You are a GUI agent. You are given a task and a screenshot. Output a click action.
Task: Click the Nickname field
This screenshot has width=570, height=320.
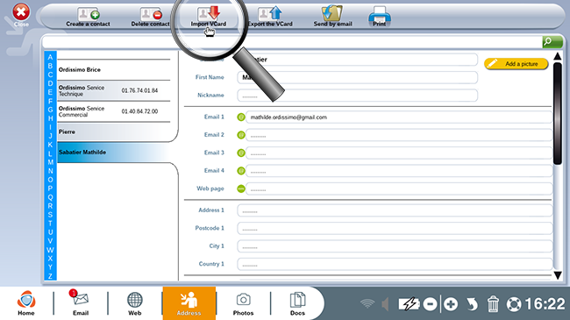[x=357, y=96]
